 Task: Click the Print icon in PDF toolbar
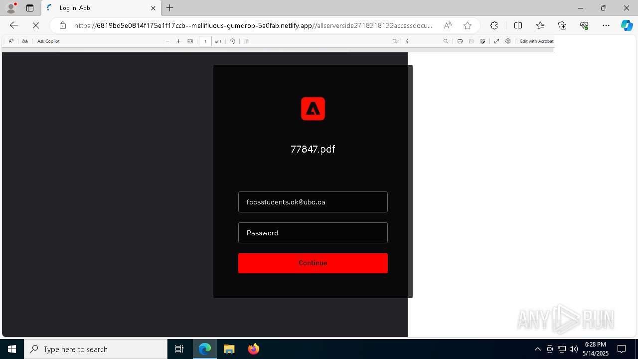[460, 41]
